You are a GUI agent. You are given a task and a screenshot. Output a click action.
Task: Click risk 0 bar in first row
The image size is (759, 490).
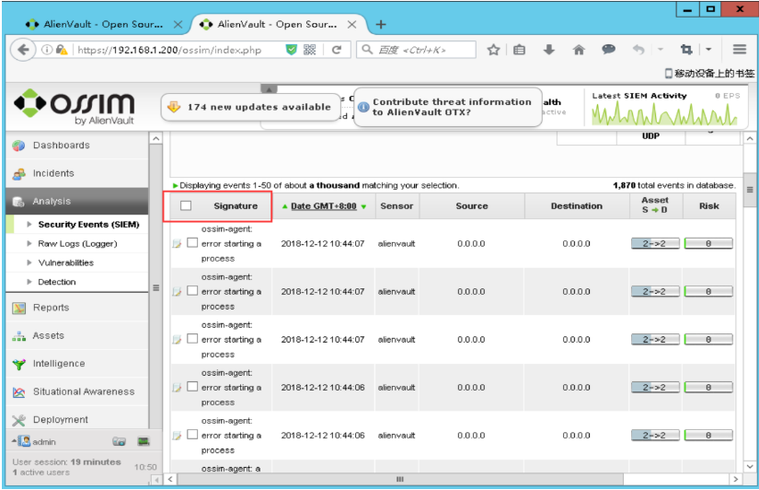pyautogui.click(x=708, y=243)
